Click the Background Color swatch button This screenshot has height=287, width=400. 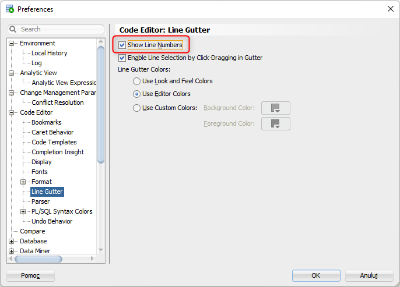point(275,108)
